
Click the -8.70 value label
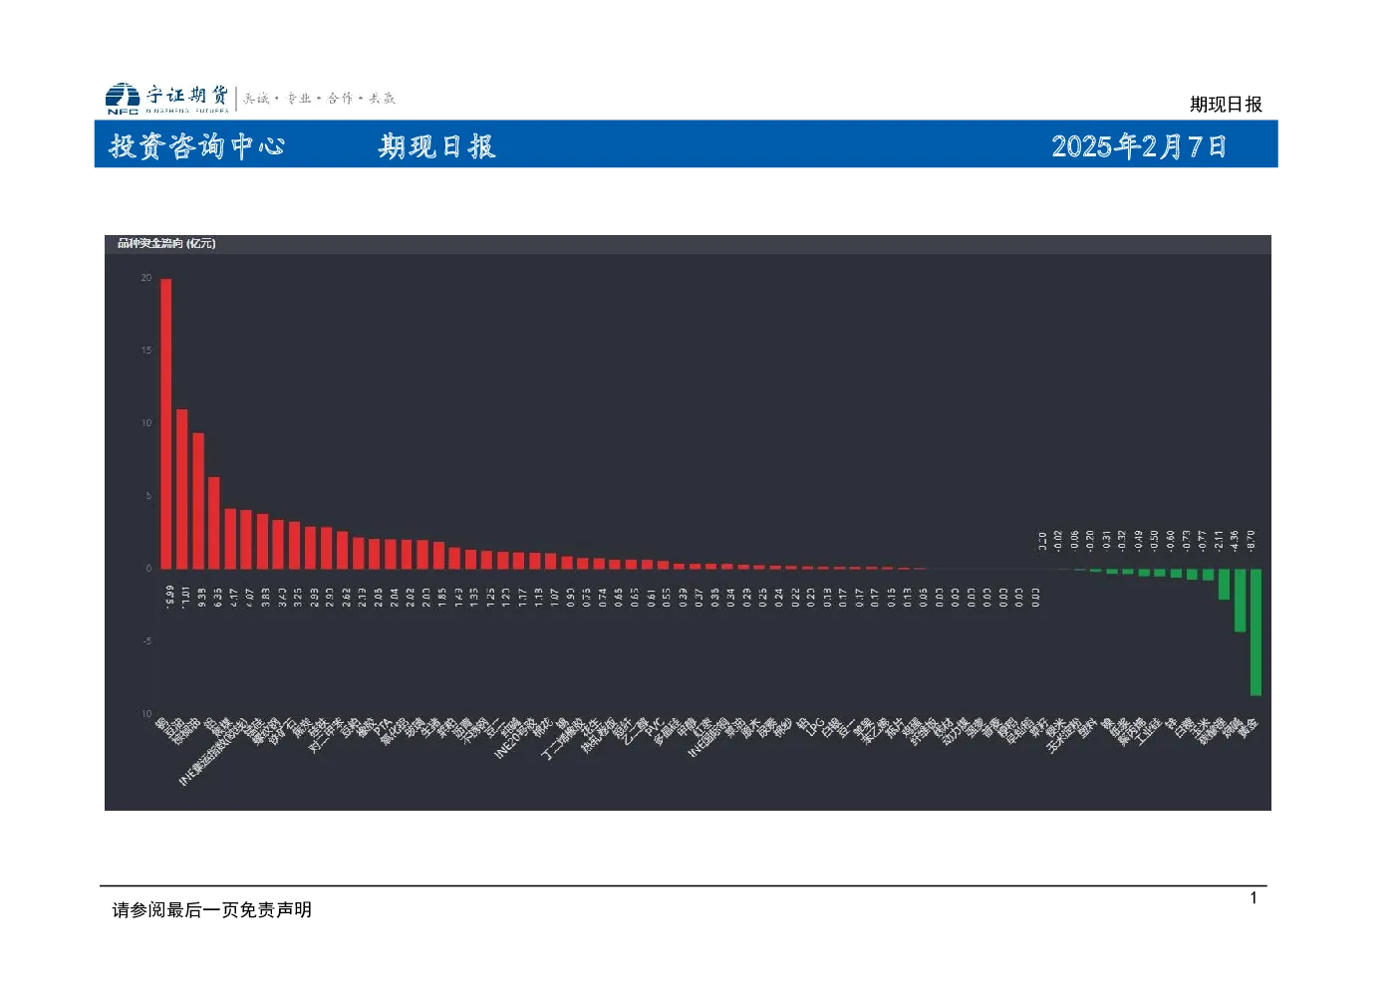tap(1252, 541)
